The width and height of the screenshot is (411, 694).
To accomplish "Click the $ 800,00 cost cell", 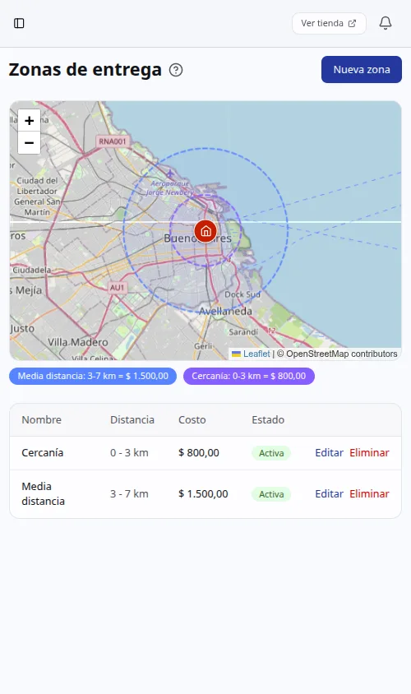I will click(199, 453).
